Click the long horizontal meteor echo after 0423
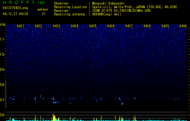Image resolution: width=190 pixels, height=121 pixels. [x=56, y=103]
